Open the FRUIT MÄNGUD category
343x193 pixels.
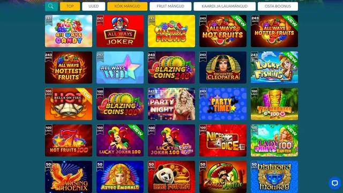(x=170, y=6)
